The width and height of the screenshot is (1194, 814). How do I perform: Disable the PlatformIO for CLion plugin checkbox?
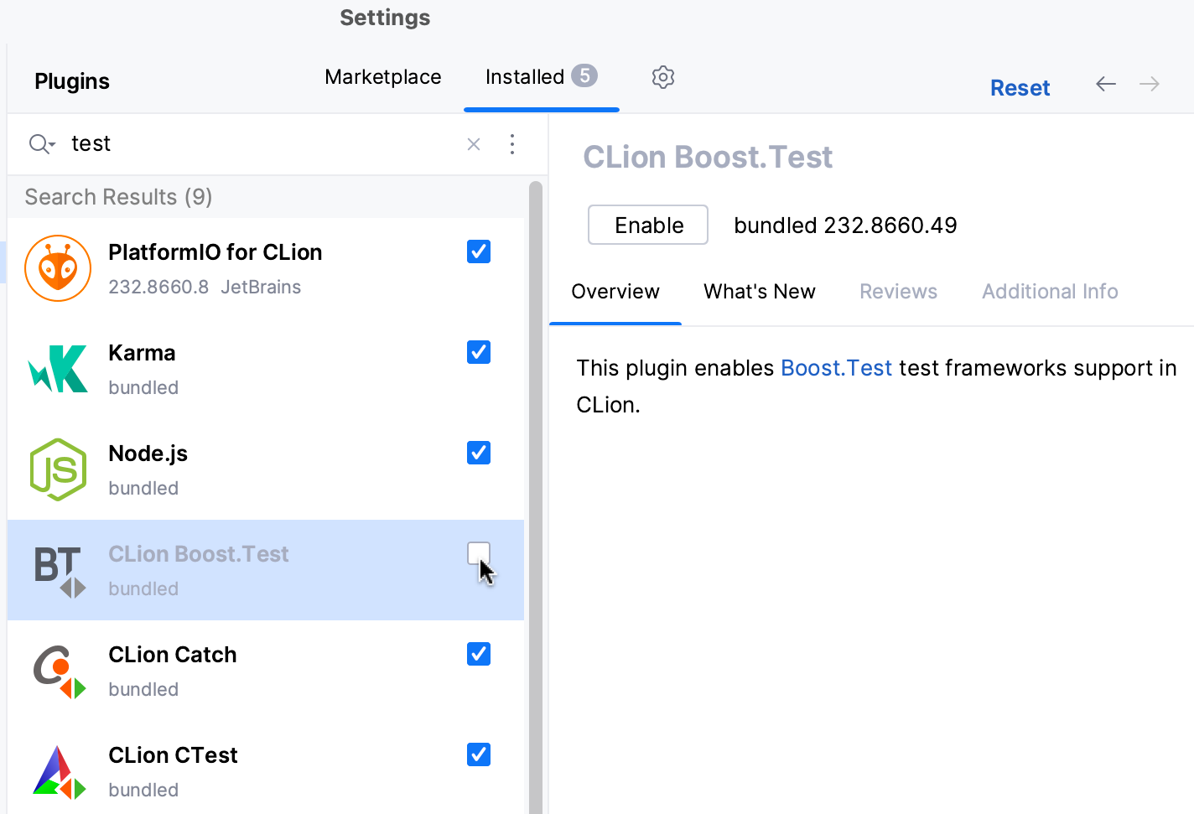[479, 251]
